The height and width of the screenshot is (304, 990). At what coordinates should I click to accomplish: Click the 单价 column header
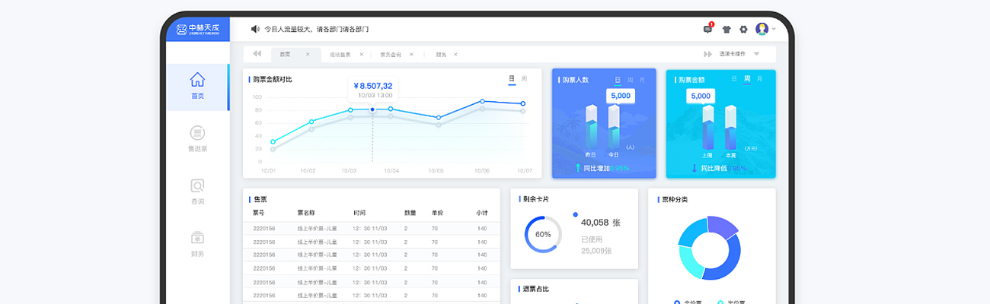pos(438,213)
